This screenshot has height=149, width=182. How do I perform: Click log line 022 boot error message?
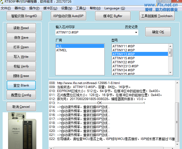pyautogui.click(x=112, y=139)
